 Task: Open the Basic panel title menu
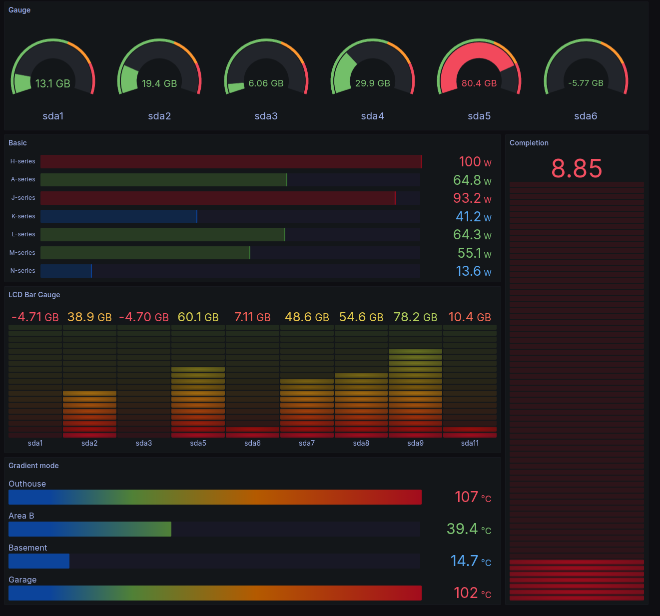[x=17, y=143]
